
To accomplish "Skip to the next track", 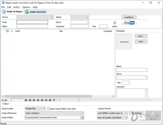I will (x=42, y=100).
